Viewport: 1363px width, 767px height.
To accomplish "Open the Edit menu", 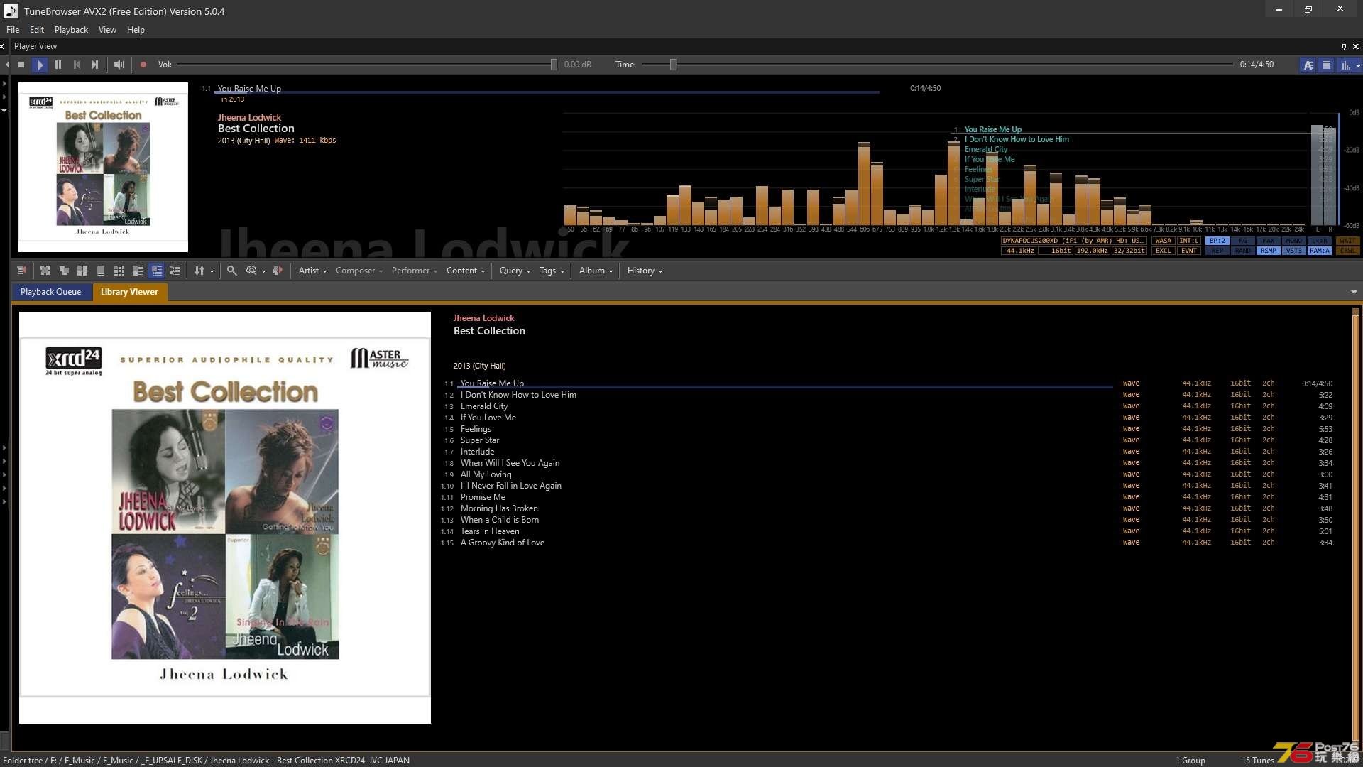I will (37, 30).
